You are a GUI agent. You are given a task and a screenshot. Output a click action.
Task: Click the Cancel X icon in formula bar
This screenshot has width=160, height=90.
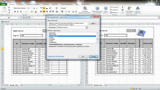(x=24, y=17)
